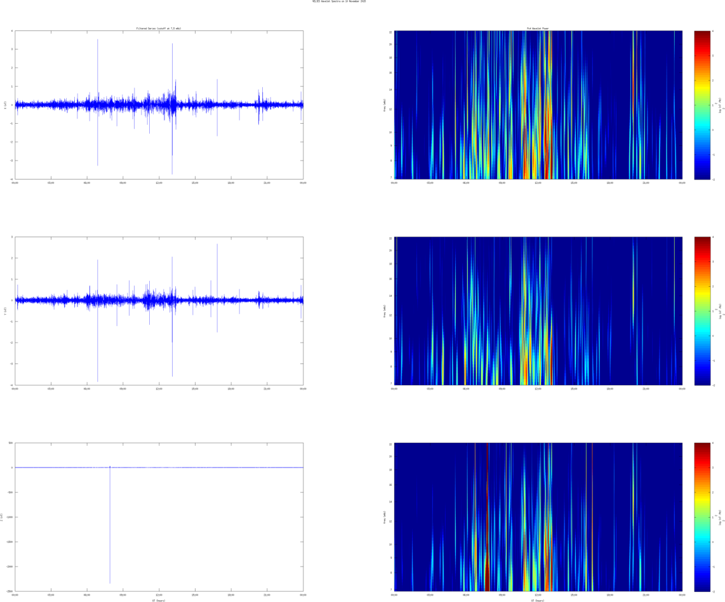The image size is (725, 602).
Task: Select the Y component time series plot
Action: click(x=159, y=311)
